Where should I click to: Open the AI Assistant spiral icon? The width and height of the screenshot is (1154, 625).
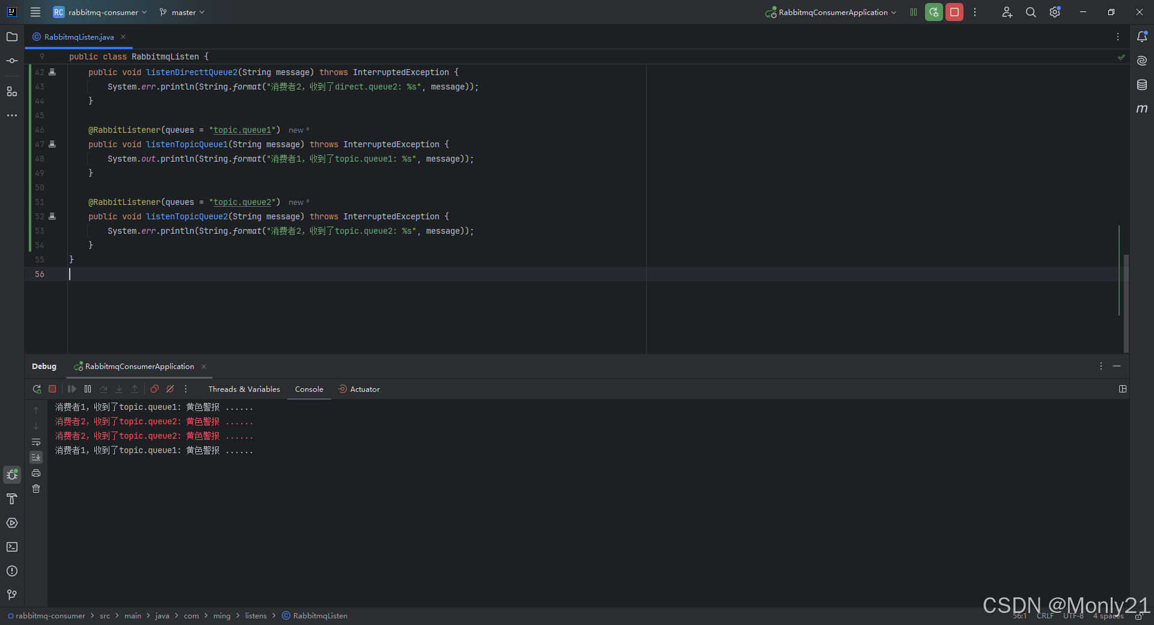pos(1142,61)
